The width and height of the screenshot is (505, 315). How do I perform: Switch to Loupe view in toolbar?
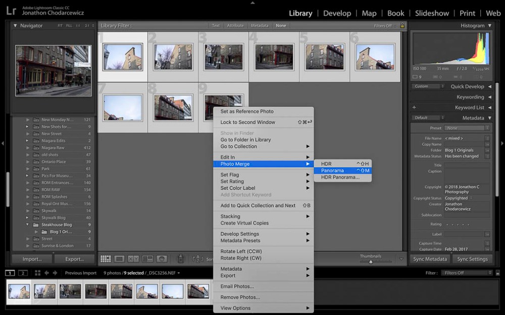coord(120,259)
